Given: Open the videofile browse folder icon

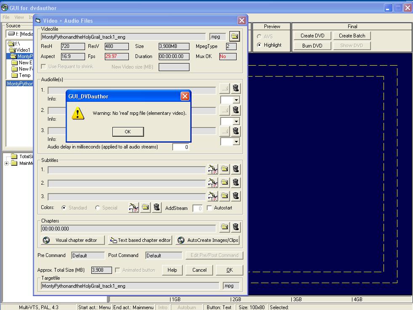Looking at the screenshot, I should (234, 36).
